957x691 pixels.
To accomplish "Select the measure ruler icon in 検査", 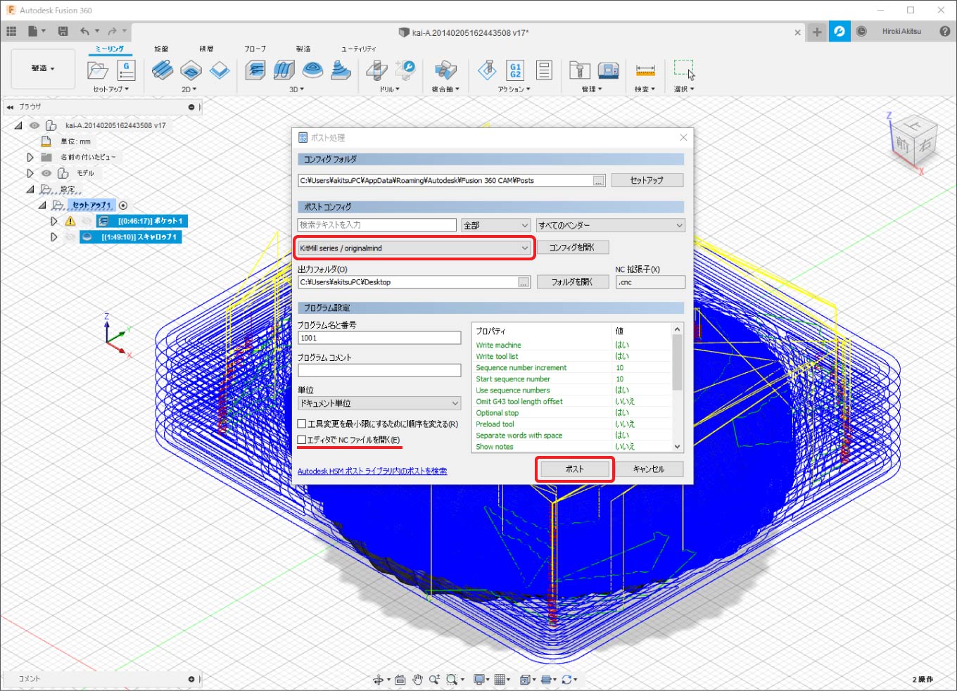I will pos(645,70).
